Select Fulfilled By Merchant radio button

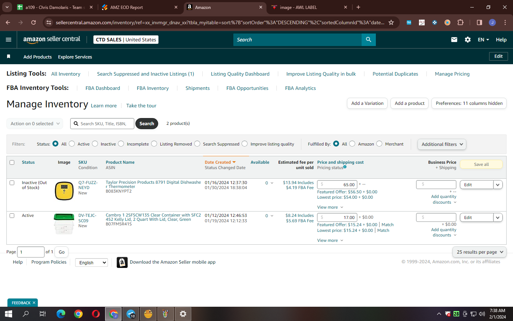click(x=379, y=144)
